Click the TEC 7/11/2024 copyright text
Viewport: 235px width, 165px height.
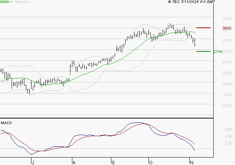192,1
